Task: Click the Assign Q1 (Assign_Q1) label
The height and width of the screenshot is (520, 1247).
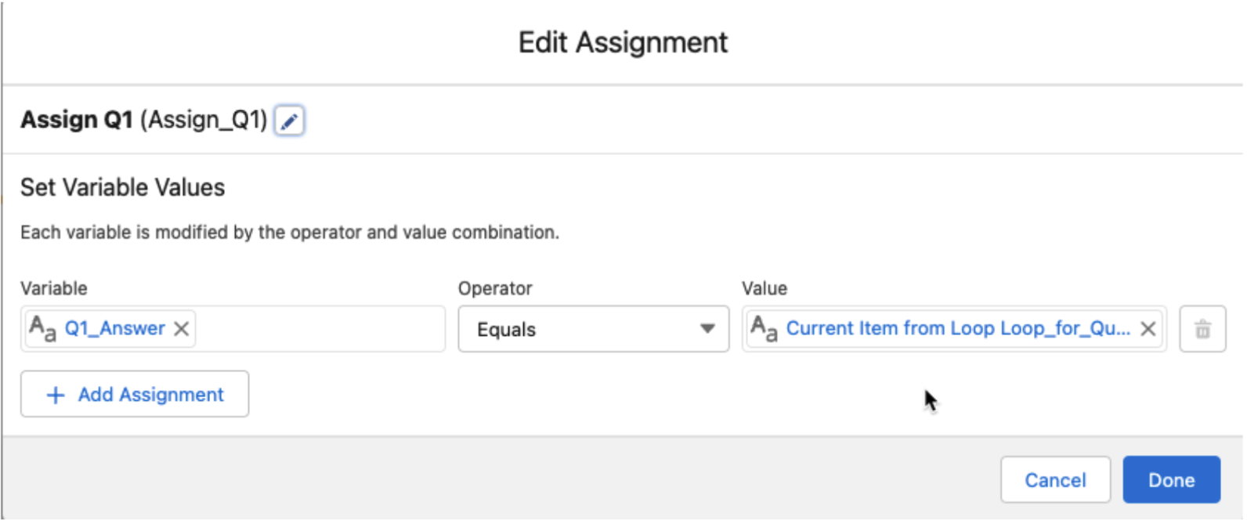Action: 144,120
